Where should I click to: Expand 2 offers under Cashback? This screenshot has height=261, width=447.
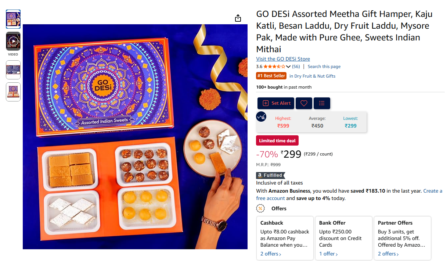click(271, 254)
